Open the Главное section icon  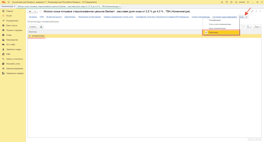3,11
